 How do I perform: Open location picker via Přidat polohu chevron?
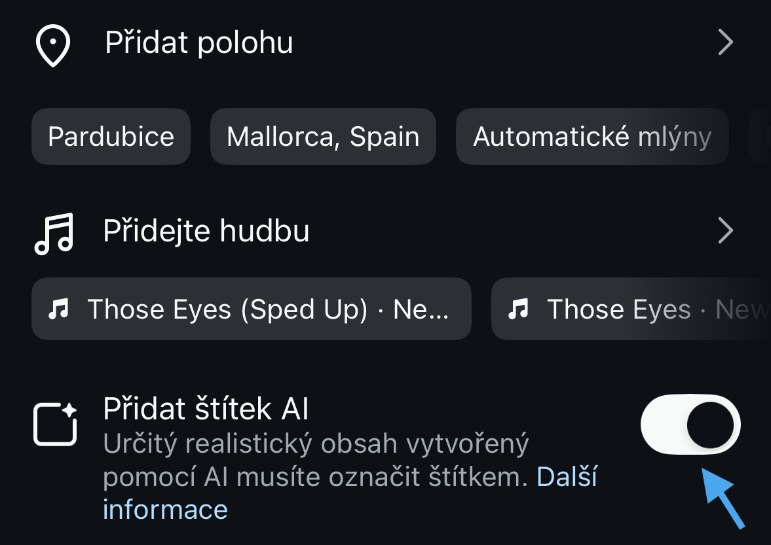[x=725, y=43]
